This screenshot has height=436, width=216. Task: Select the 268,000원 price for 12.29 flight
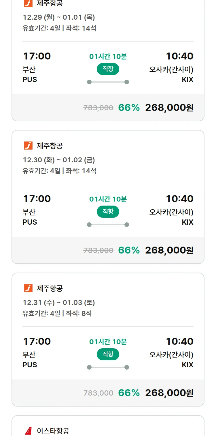pyautogui.click(x=169, y=108)
